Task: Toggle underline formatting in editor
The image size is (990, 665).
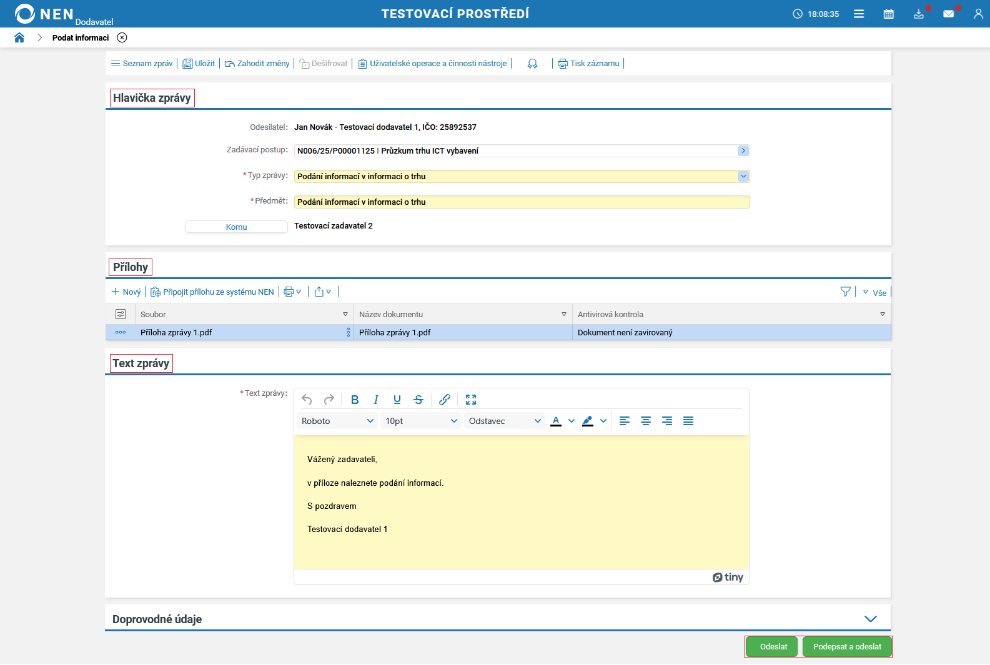Action: click(x=397, y=400)
